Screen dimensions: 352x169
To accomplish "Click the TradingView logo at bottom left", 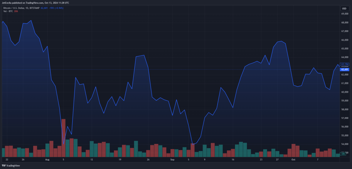I will pos(11,166).
